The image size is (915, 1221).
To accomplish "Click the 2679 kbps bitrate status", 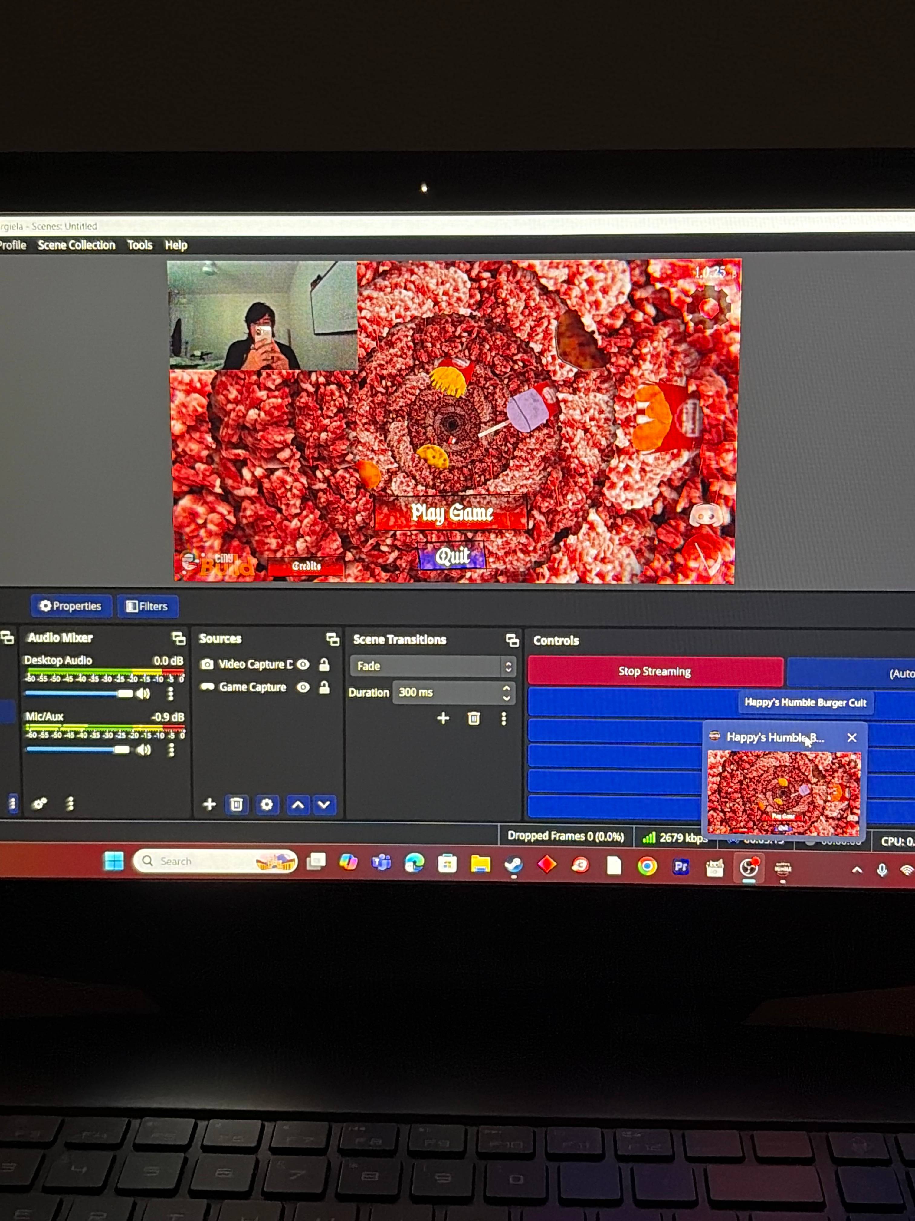I will (x=674, y=838).
